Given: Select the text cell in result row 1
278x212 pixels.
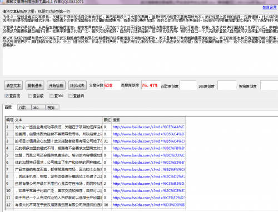Looking at the screenshot, I should 58,127.
